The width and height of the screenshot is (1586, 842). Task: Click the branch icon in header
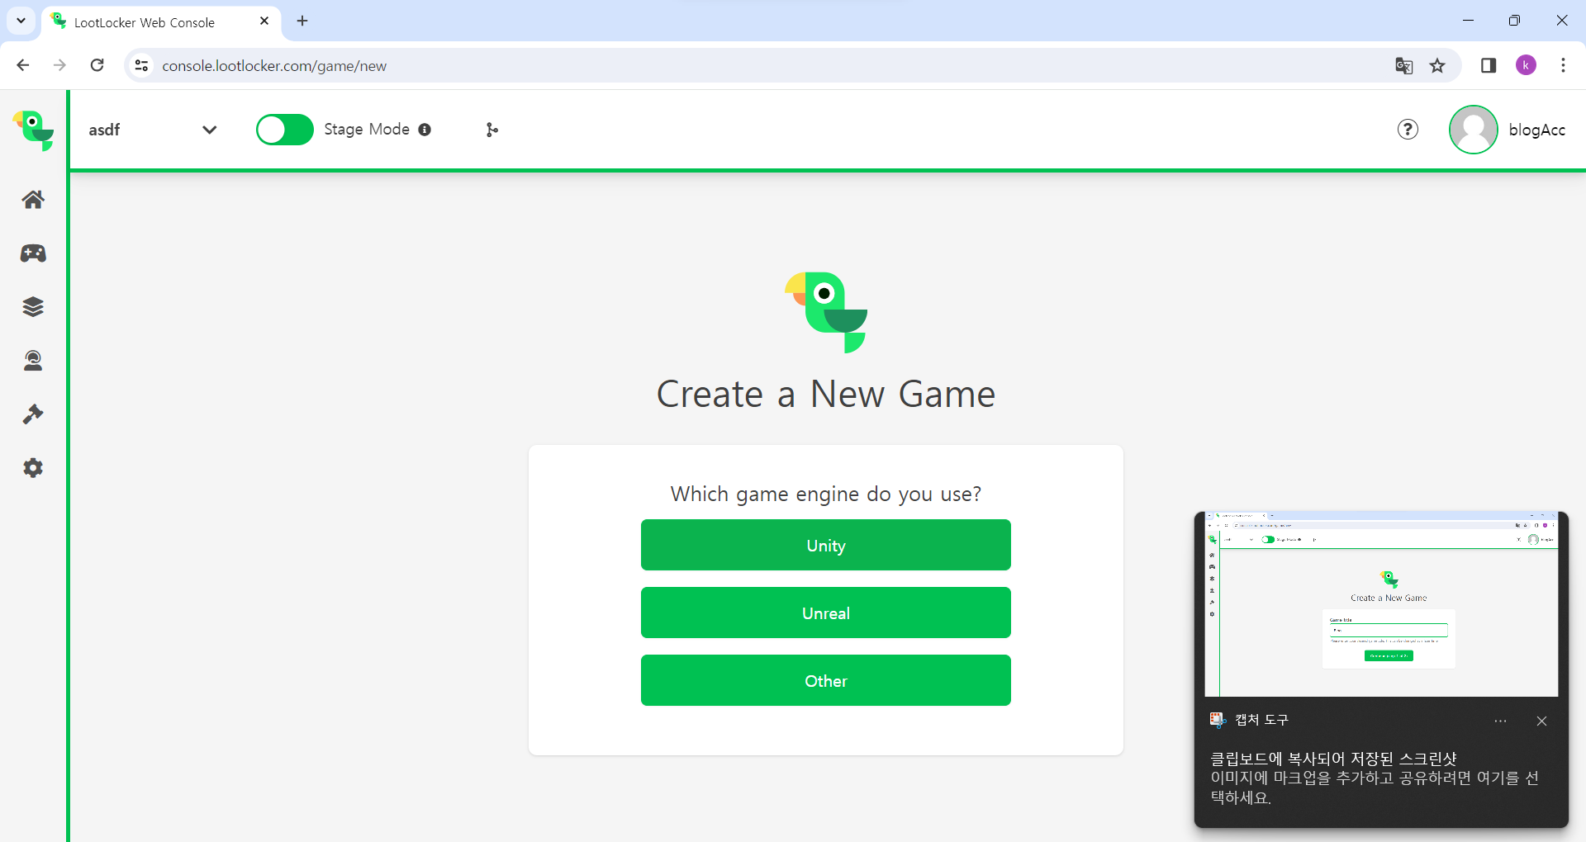(x=492, y=130)
